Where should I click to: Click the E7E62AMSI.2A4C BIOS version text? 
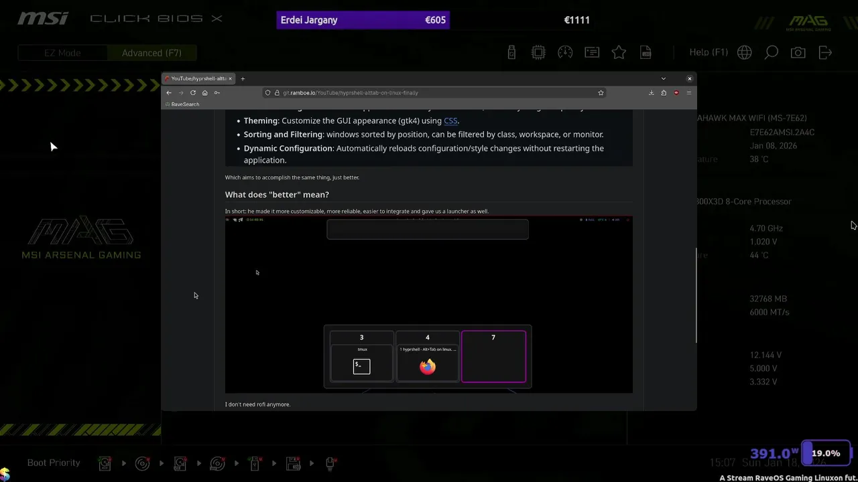pyautogui.click(x=782, y=132)
